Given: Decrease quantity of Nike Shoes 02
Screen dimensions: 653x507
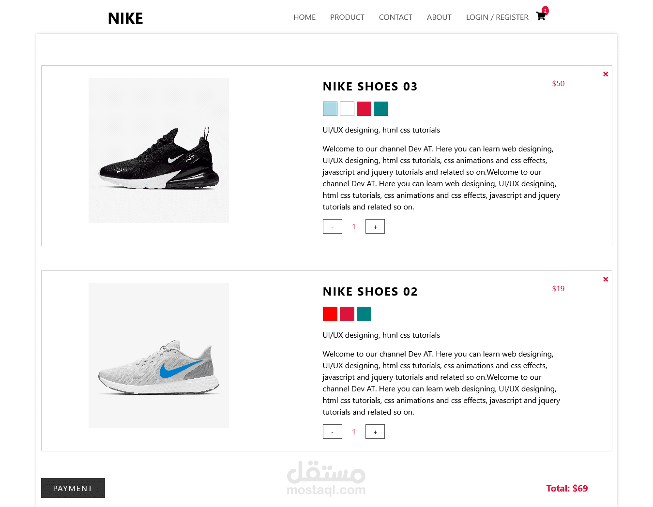Looking at the screenshot, I should point(333,432).
